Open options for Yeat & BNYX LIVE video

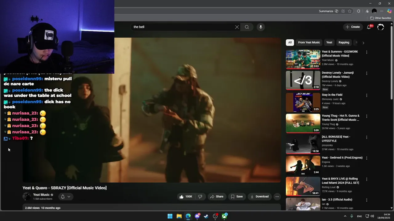367,179
